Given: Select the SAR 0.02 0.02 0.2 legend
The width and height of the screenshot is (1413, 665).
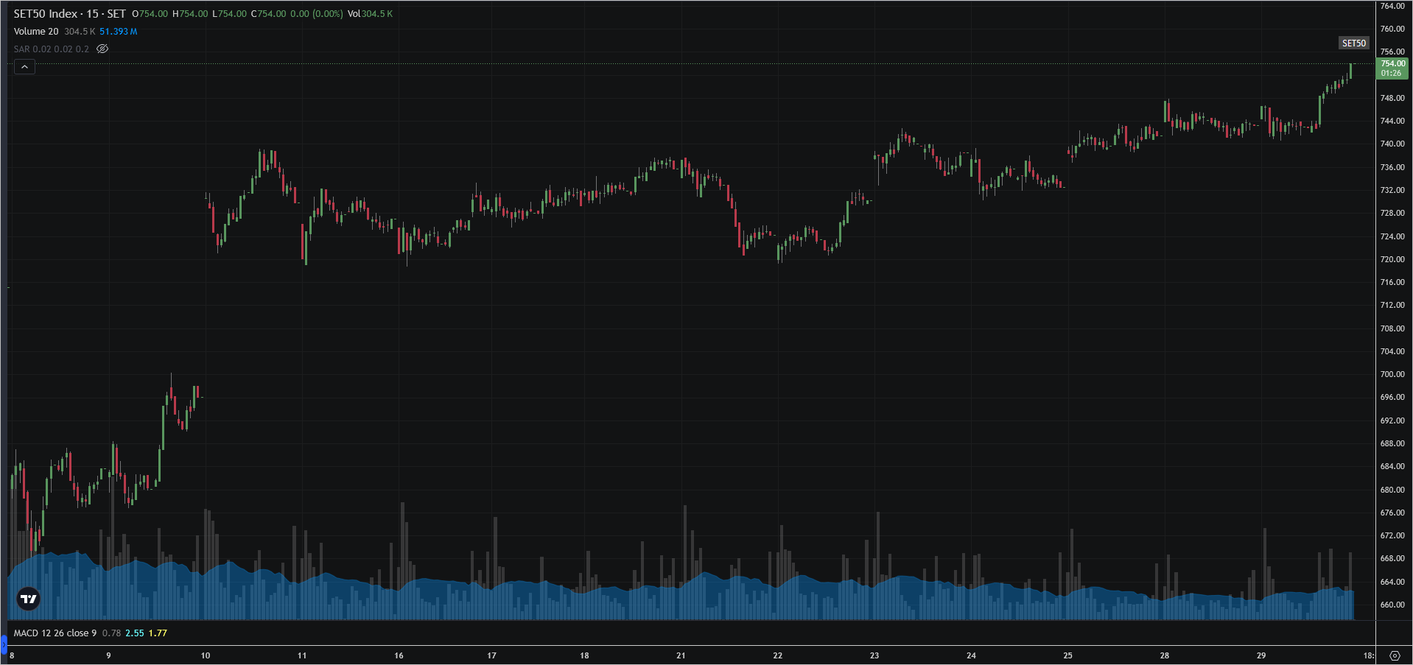Looking at the screenshot, I should click(51, 49).
